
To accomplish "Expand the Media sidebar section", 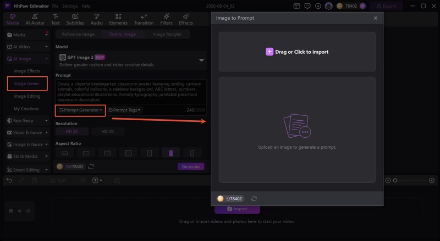I will pyautogui.click(x=27, y=35).
